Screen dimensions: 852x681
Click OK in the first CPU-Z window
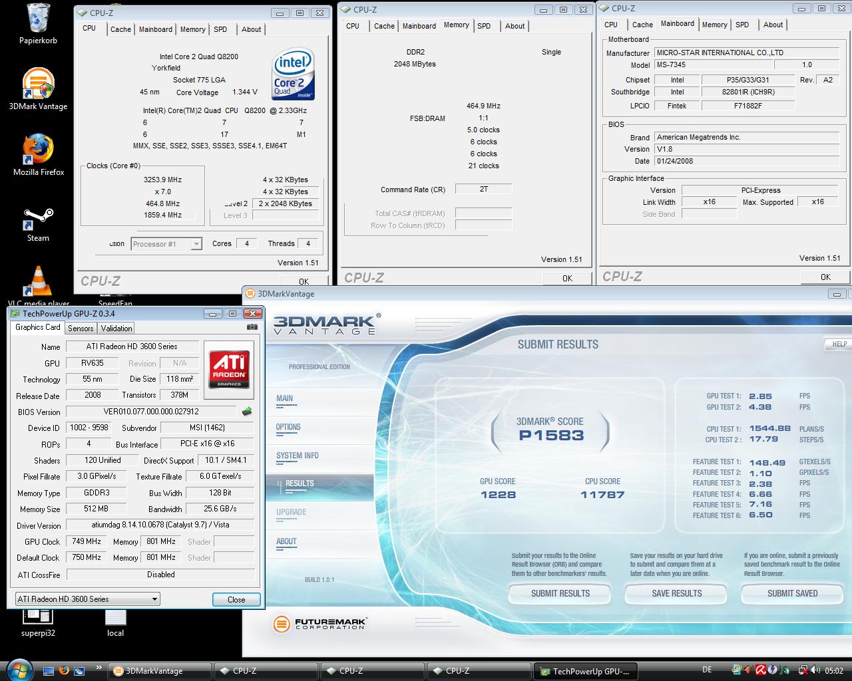(x=304, y=281)
